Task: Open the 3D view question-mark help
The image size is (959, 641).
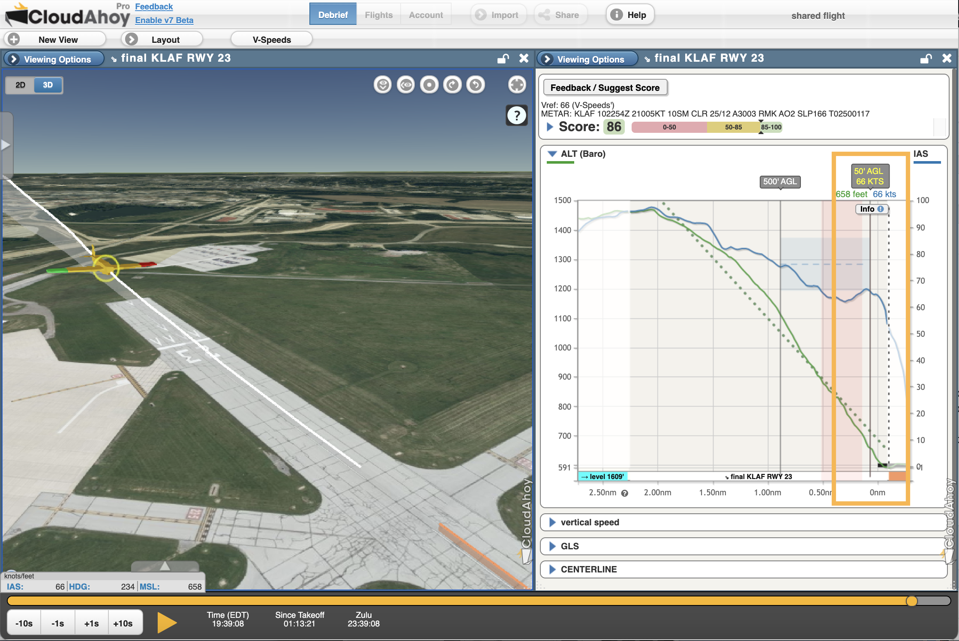Action: tap(517, 115)
